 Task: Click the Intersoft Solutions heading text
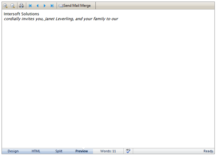tap(21, 14)
